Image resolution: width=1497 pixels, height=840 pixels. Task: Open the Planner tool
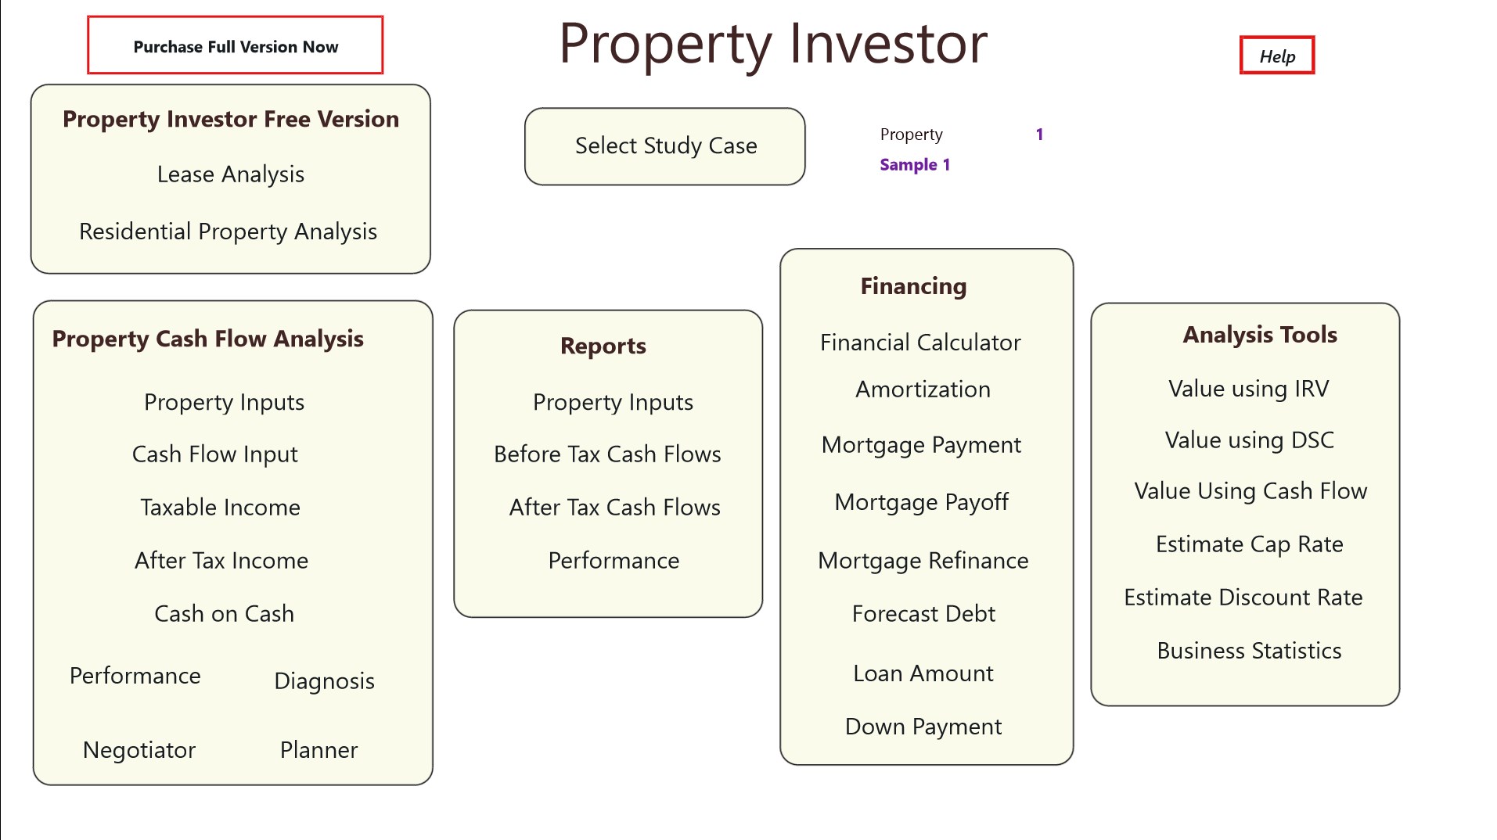(x=318, y=750)
